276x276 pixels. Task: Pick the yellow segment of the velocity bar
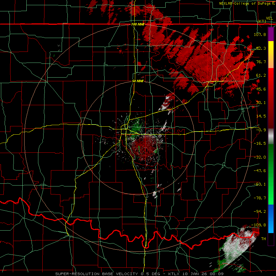point(271,55)
